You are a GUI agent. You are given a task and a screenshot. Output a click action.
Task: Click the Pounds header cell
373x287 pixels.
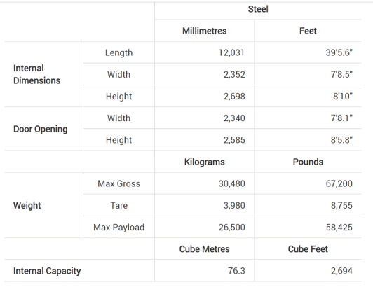point(308,162)
